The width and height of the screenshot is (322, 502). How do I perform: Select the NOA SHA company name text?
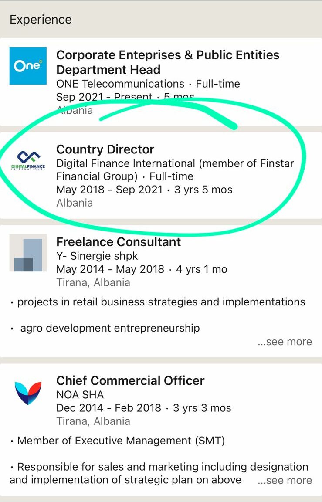(x=80, y=394)
